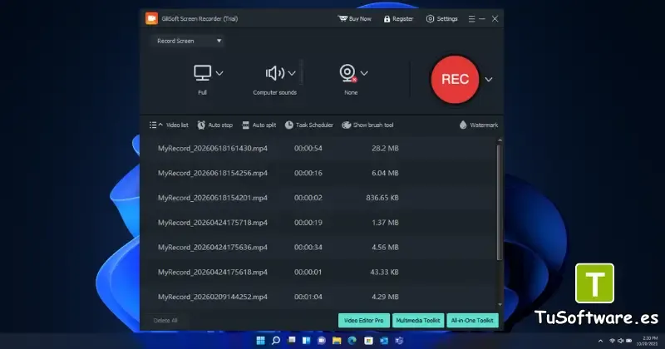This screenshot has height=349, width=665.
Task: Open the Buy Now cart link
Action: pyautogui.click(x=355, y=18)
